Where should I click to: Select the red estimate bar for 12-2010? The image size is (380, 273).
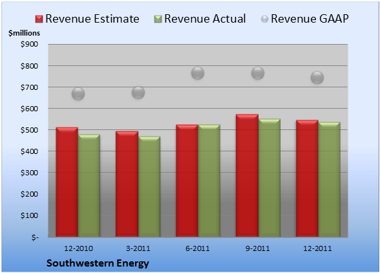click(x=67, y=182)
